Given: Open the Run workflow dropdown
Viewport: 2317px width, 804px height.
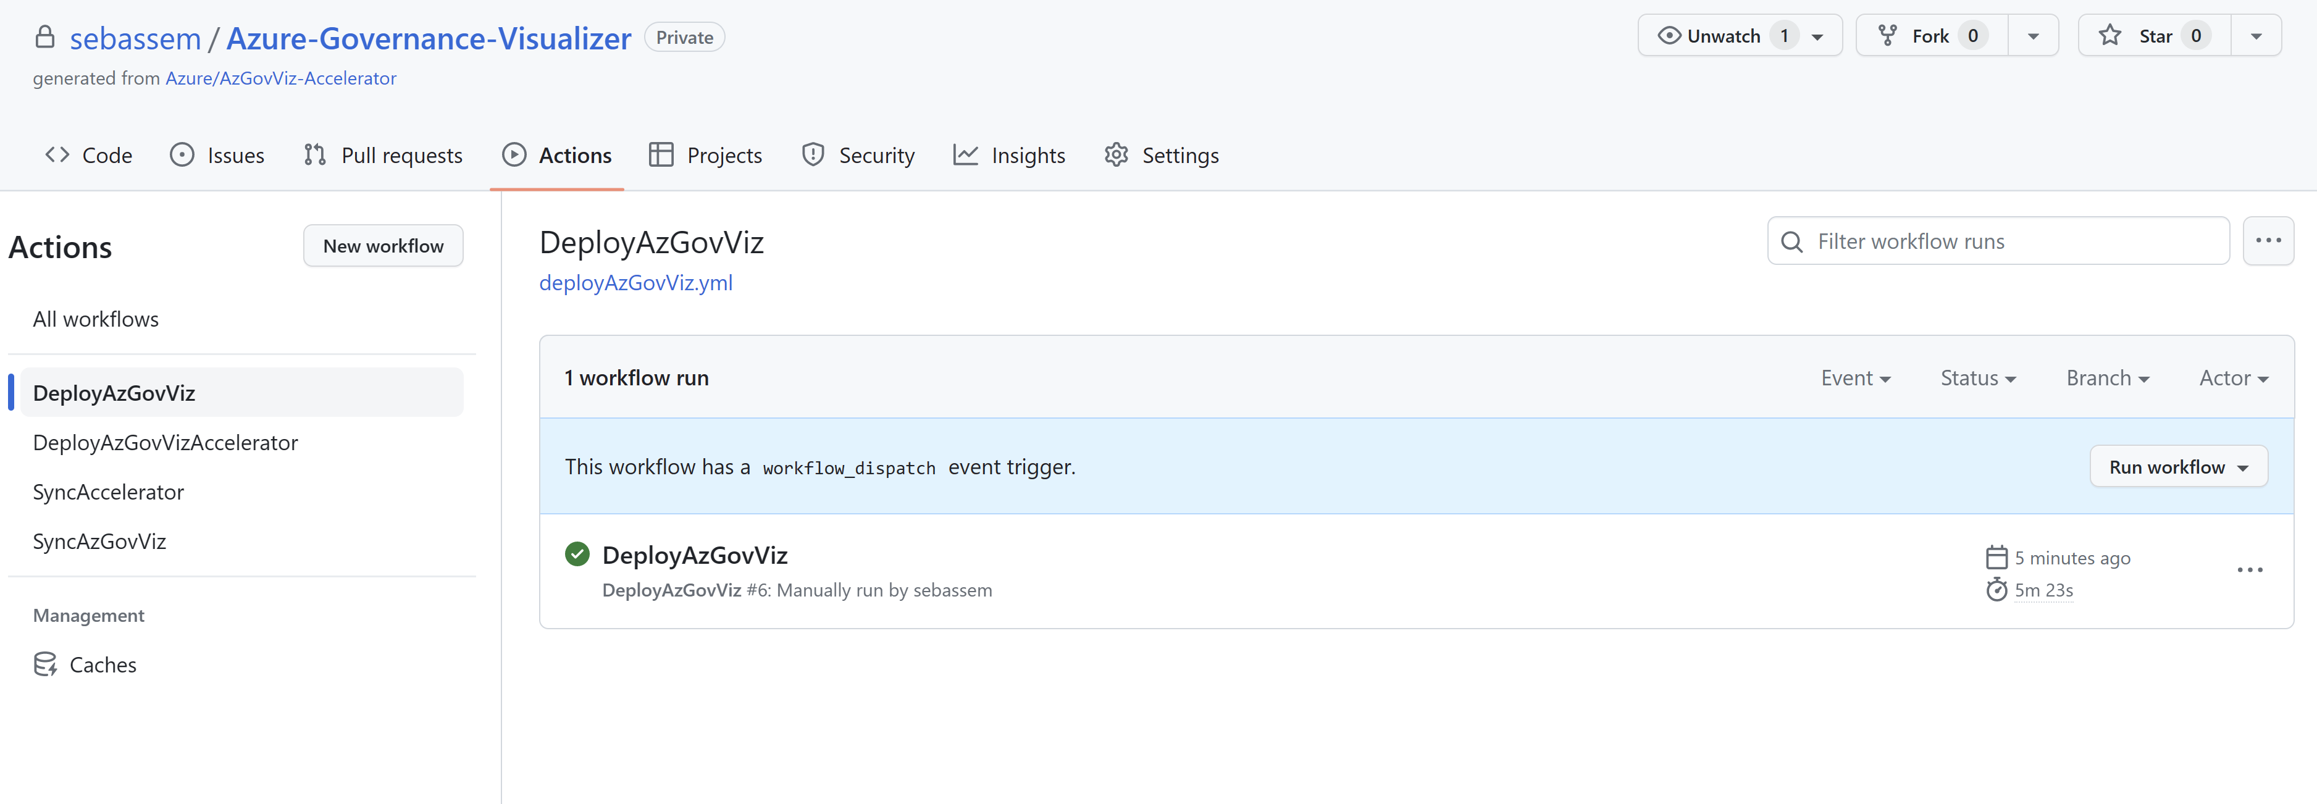Looking at the screenshot, I should 2179,467.
